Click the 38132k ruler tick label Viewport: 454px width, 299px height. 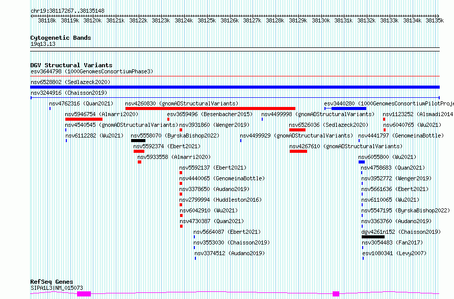click(366, 20)
